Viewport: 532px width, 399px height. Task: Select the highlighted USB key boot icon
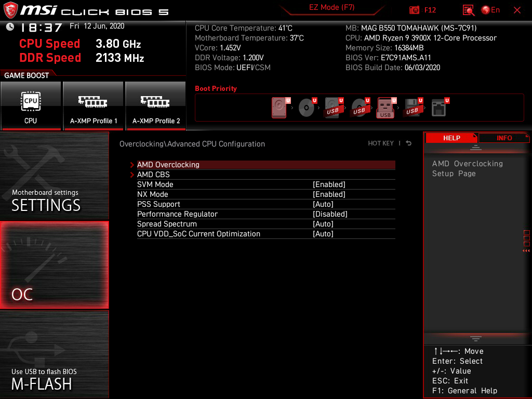point(386,108)
